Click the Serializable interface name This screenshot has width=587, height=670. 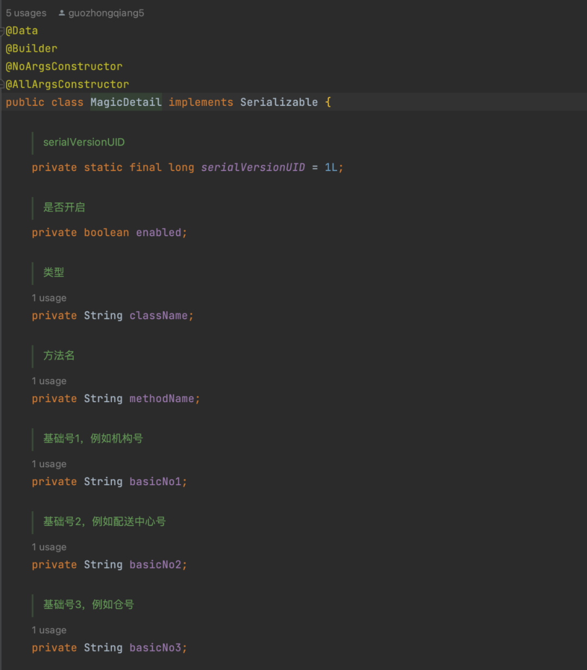tap(279, 102)
